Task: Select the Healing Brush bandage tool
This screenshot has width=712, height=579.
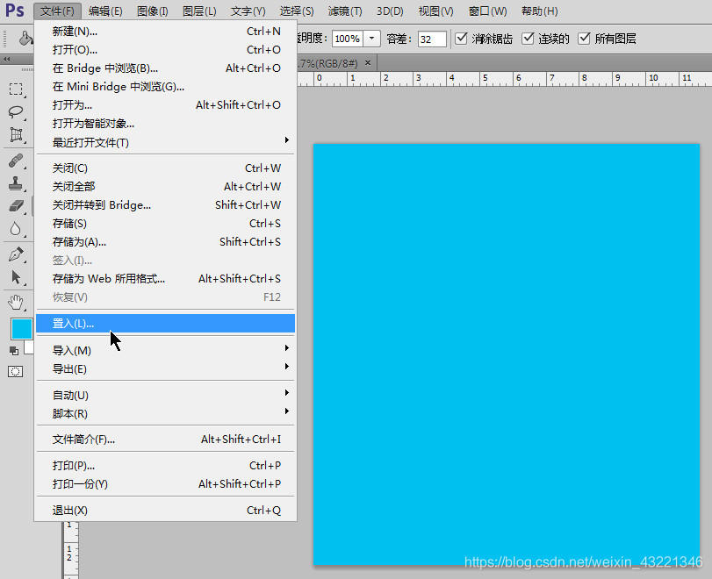Action: 16,161
